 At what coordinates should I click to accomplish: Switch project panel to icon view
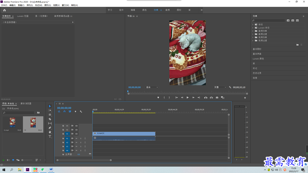[13, 160]
